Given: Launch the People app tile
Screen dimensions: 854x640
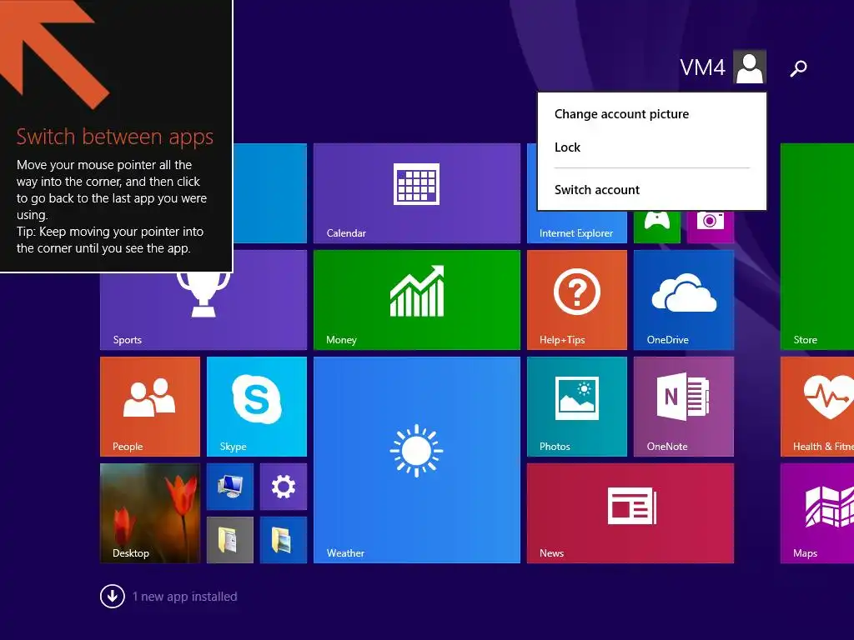Looking at the screenshot, I should click(x=150, y=407).
